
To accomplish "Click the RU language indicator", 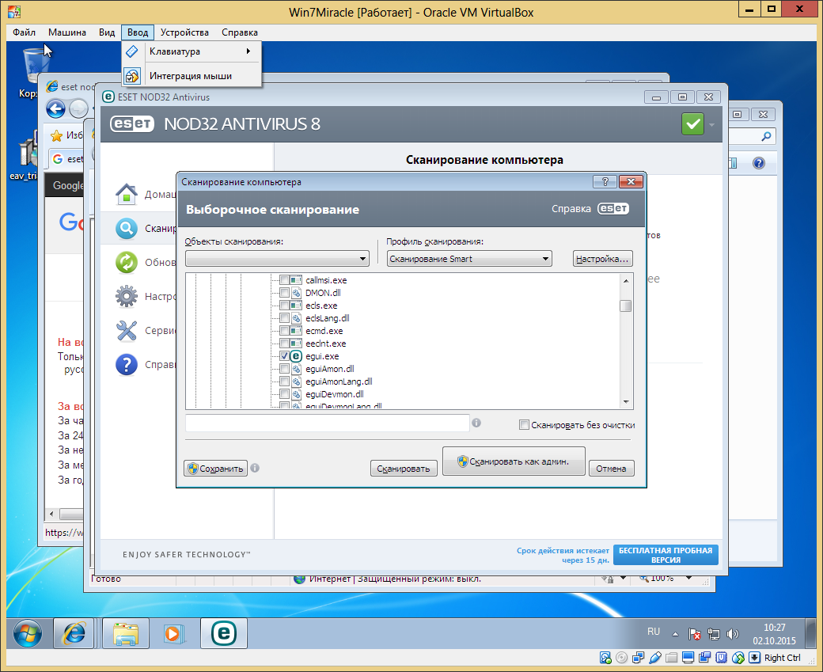I will (654, 632).
